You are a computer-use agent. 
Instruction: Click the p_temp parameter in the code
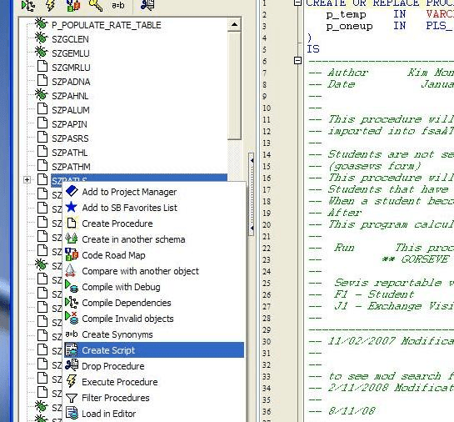pyautogui.click(x=346, y=14)
